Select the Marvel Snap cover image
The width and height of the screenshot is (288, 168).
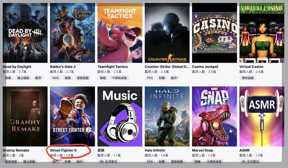pyautogui.click(x=214, y=117)
